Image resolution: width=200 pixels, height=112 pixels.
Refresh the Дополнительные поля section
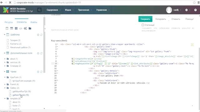[x=41, y=53]
